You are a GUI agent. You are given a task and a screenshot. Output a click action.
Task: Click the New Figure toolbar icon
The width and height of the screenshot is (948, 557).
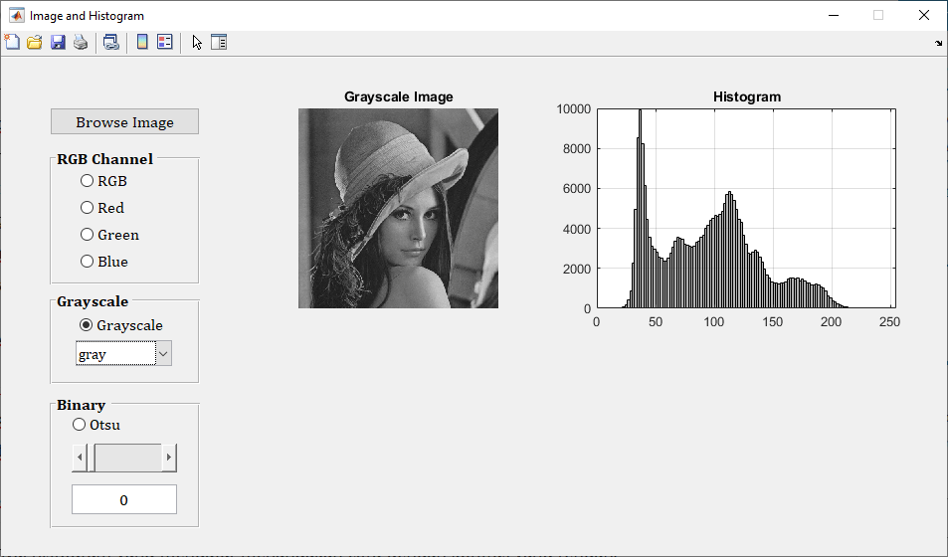12,42
